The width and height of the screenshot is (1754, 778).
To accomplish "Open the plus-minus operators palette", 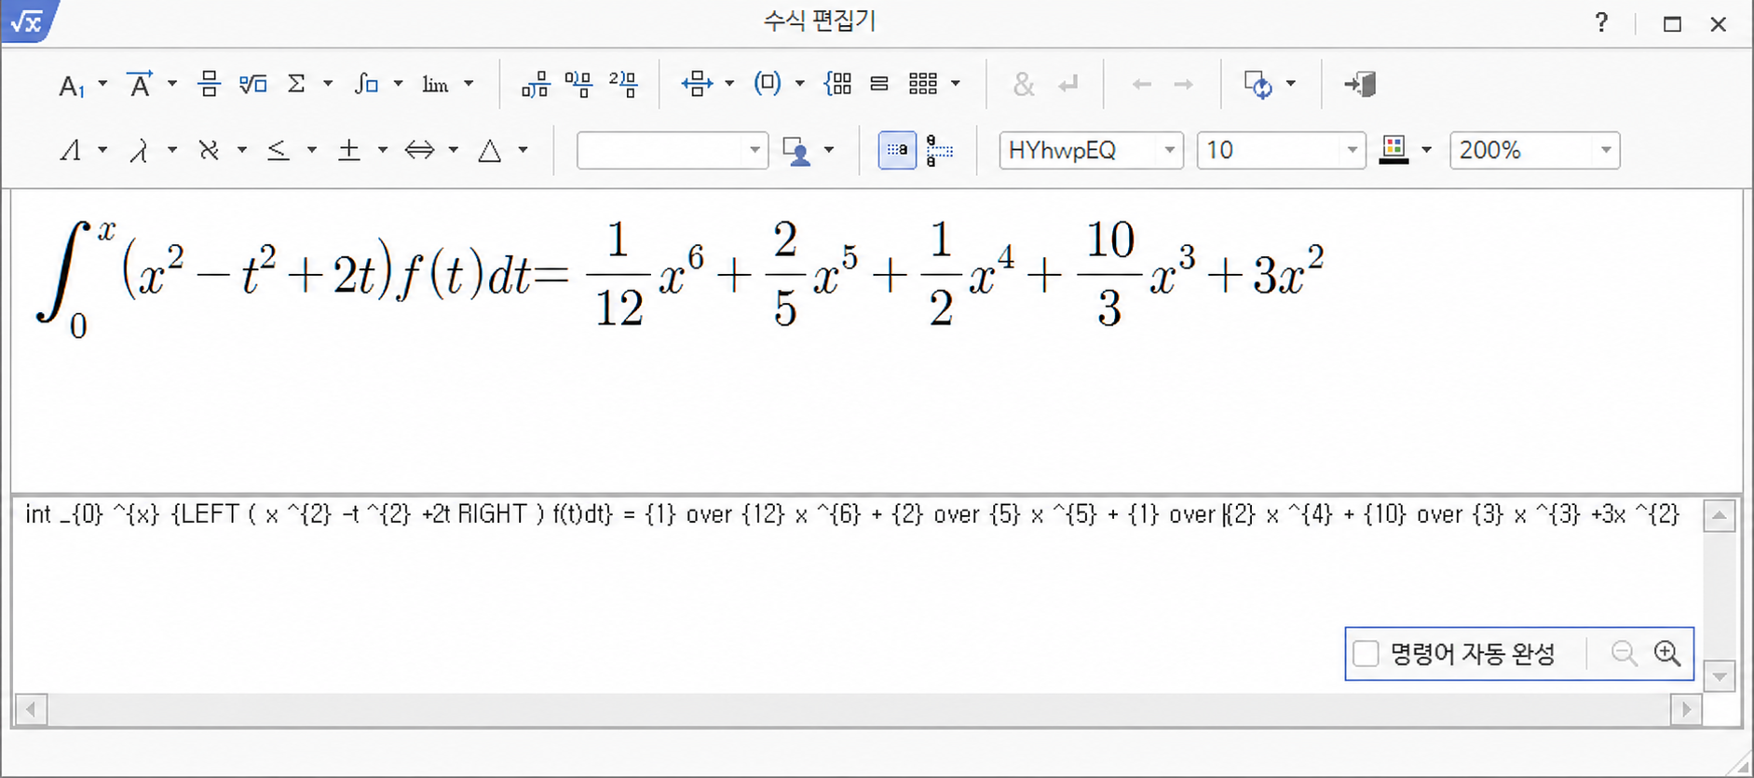I will [349, 150].
